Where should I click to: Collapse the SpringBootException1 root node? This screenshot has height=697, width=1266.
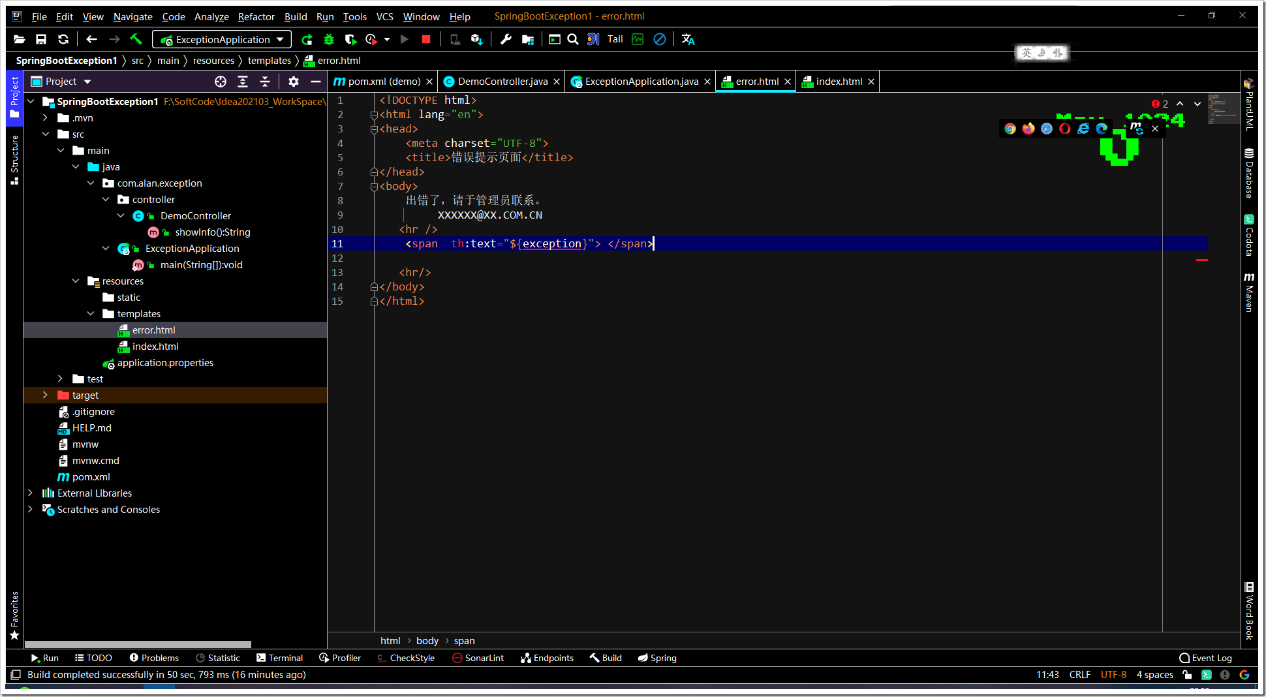tap(31, 101)
